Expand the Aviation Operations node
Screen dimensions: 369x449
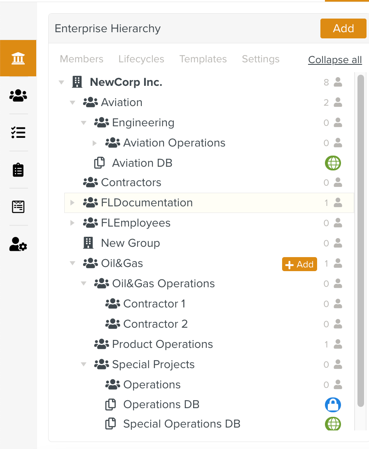click(95, 142)
